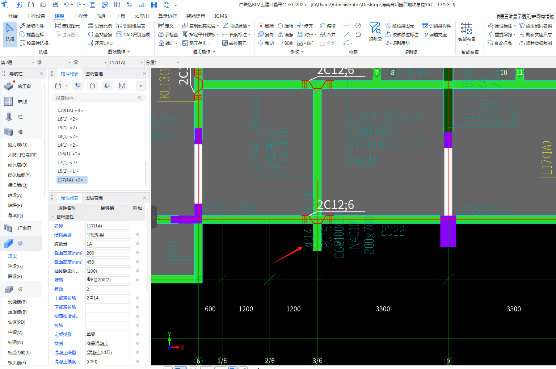Click the 打断 tool
The height and width of the screenshot is (369, 556).
click(x=305, y=43)
